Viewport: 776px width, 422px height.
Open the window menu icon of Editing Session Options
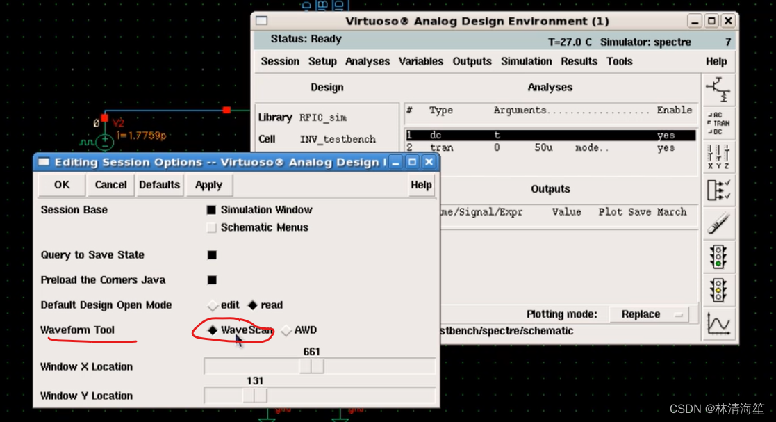44,162
